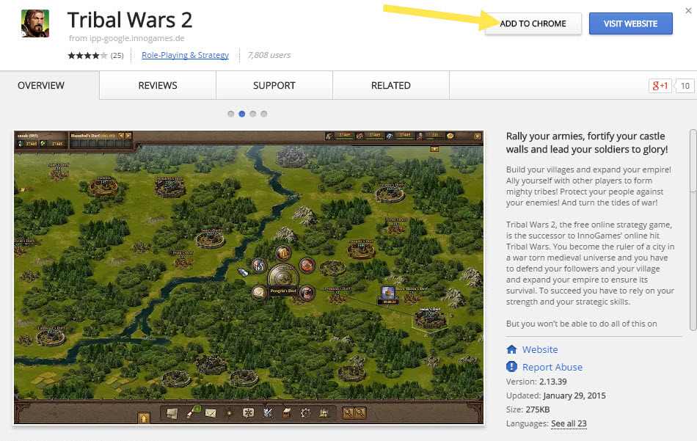Screen dimensions: 697x441
Task: Select the fourth screenshot carousel dot
Action: click(x=264, y=114)
